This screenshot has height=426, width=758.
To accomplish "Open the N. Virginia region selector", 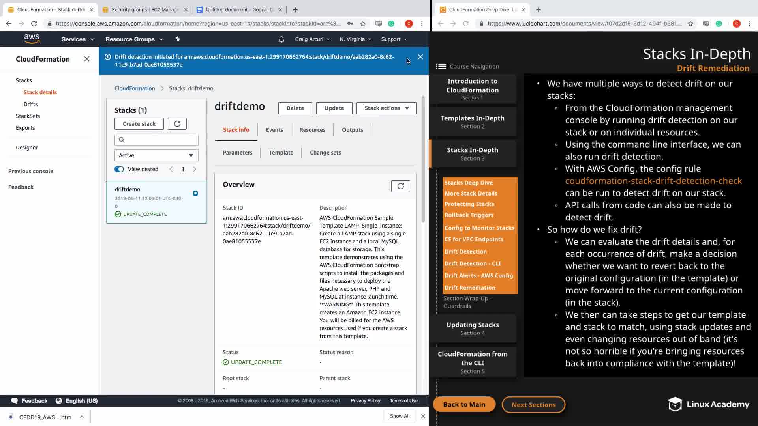I will point(355,39).
